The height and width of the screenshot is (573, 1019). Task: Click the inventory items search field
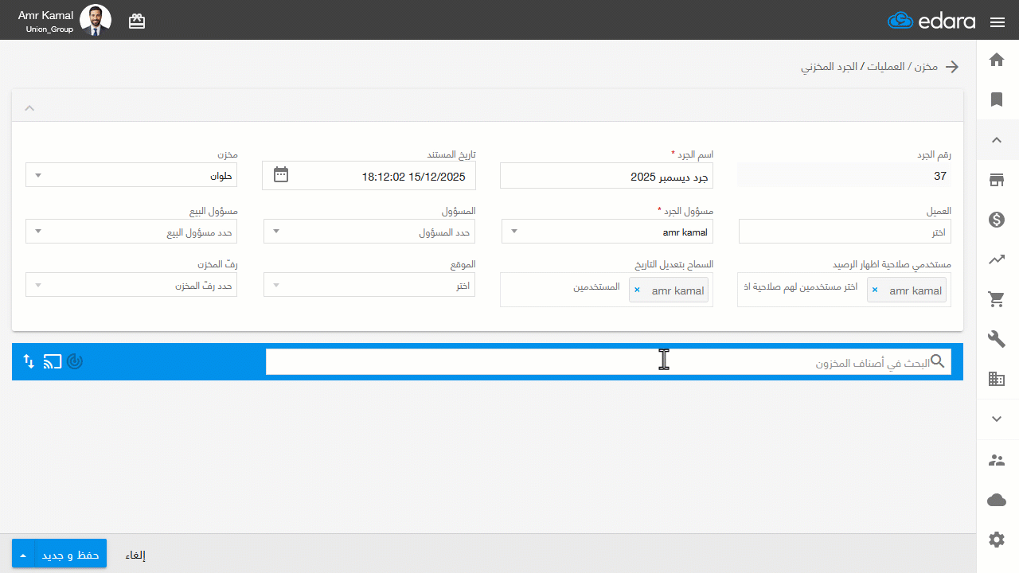click(608, 362)
